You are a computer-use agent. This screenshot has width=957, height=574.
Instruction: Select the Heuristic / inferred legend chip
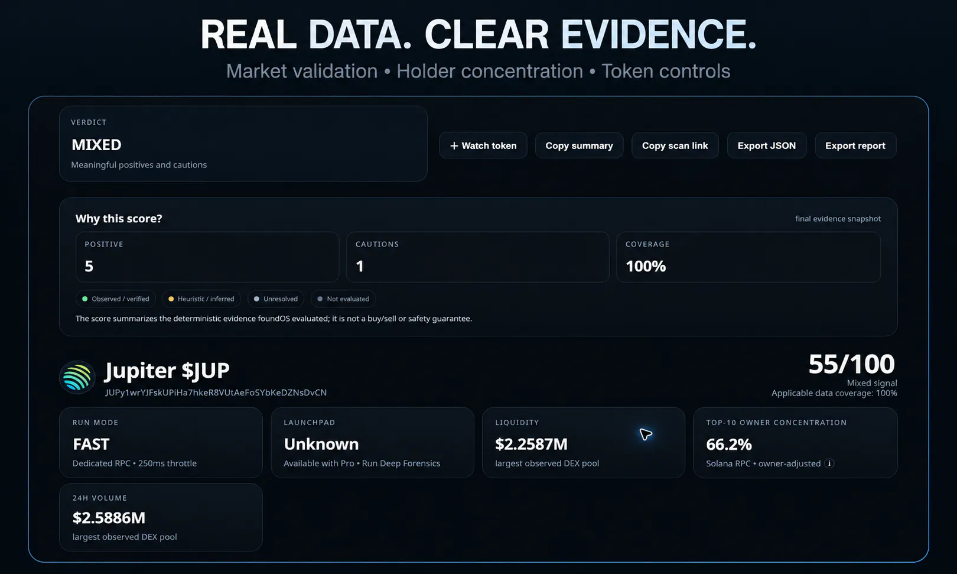201,299
